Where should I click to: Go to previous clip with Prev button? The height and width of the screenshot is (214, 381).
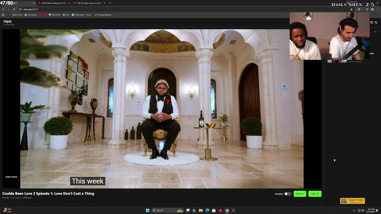coord(300,194)
